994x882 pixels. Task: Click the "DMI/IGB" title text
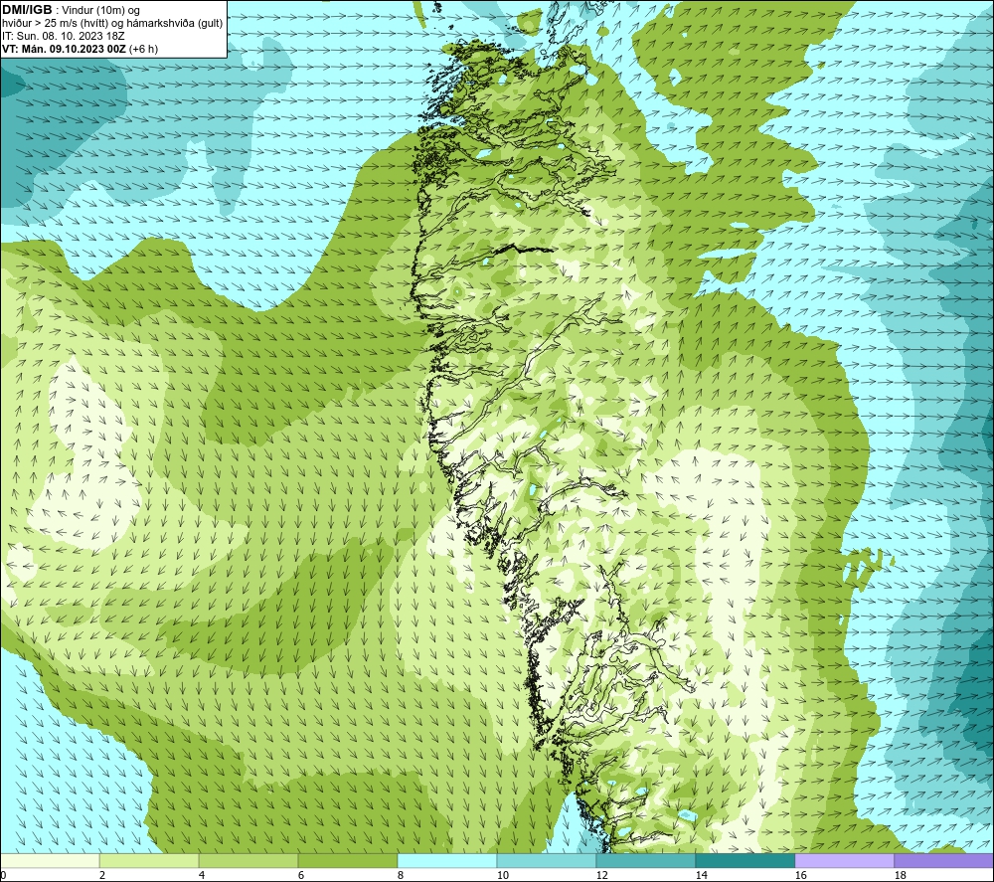tap(27, 10)
